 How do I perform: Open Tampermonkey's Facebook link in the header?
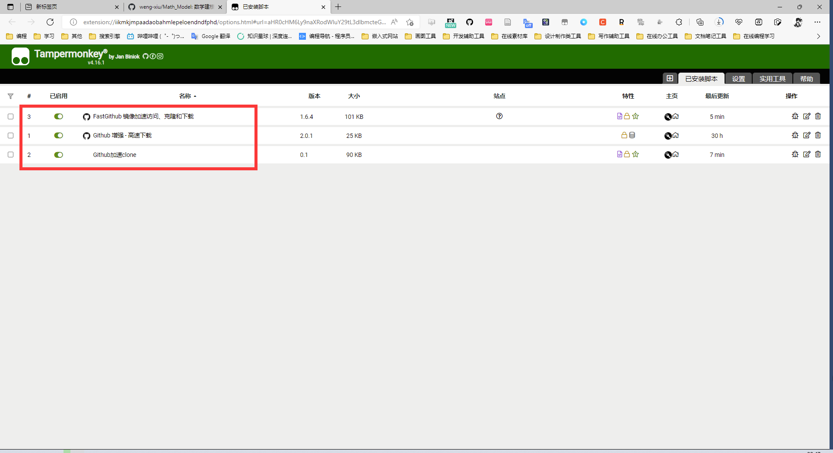(x=153, y=56)
